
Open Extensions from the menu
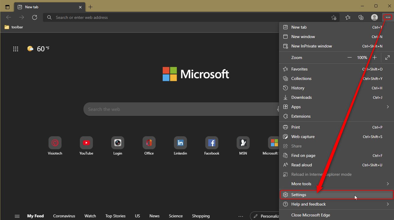click(337, 116)
